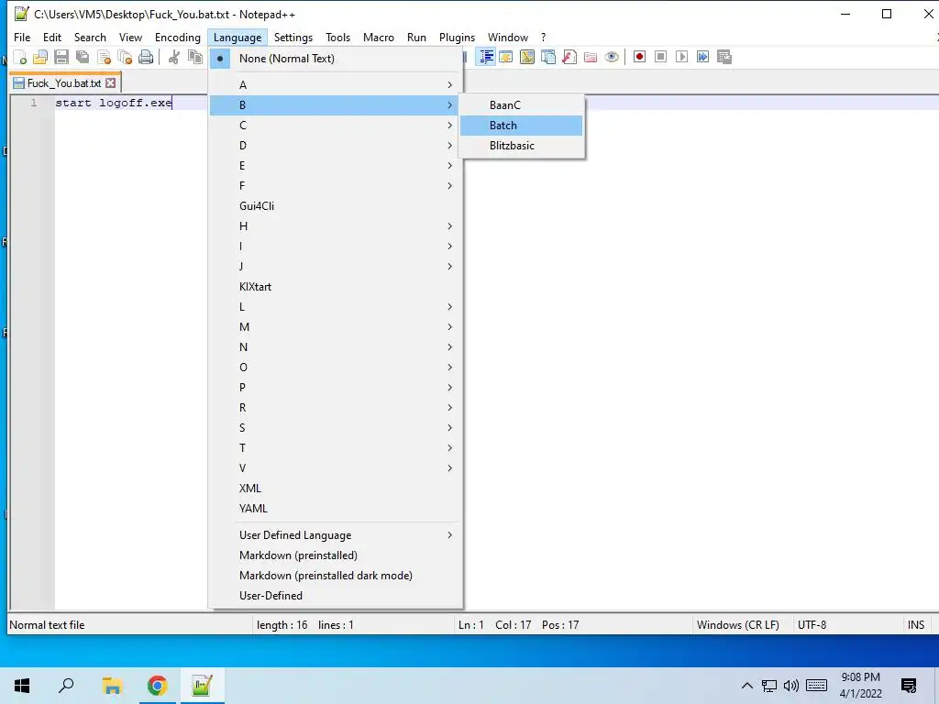Click the Stop Recording macro icon
The image size is (939, 704).
[660, 57]
